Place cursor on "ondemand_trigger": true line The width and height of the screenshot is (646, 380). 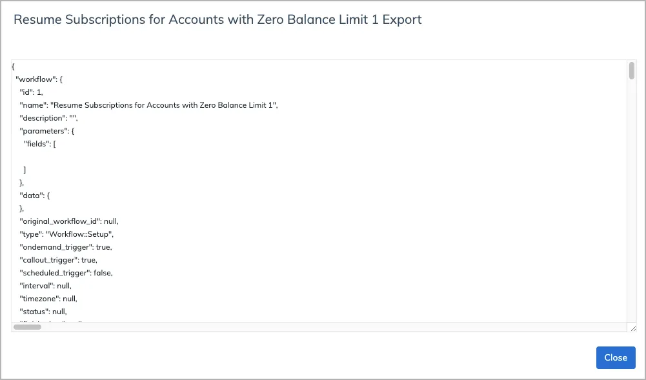[66, 247]
